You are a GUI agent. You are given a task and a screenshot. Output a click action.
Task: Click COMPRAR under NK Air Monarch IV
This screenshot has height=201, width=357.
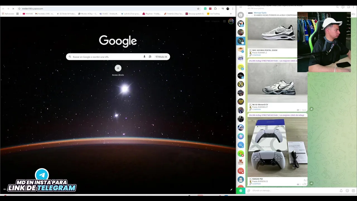pos(256,109)
